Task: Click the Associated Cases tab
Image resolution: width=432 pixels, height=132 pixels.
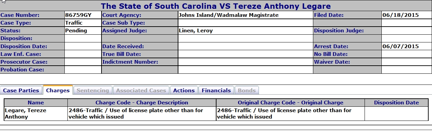Action: (x=141, y=90)
